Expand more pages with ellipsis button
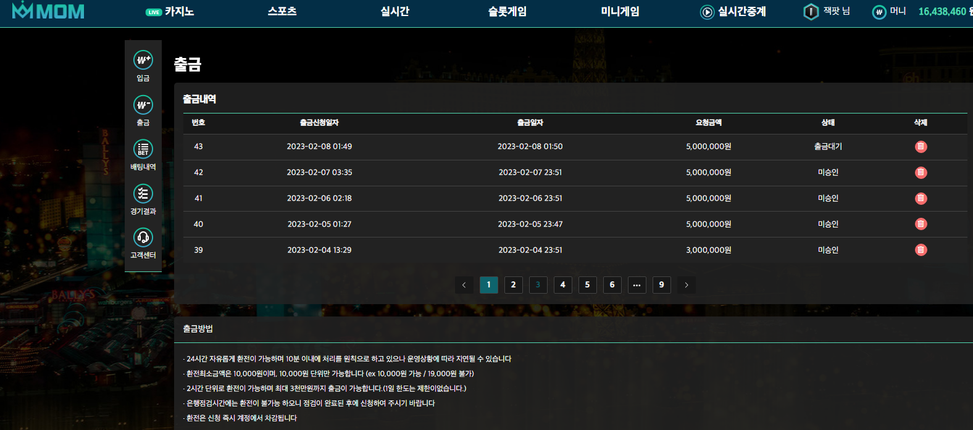973x430 pixels. point(637,285)
